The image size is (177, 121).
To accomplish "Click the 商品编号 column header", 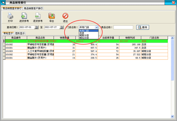I will [x=16, y=38].
